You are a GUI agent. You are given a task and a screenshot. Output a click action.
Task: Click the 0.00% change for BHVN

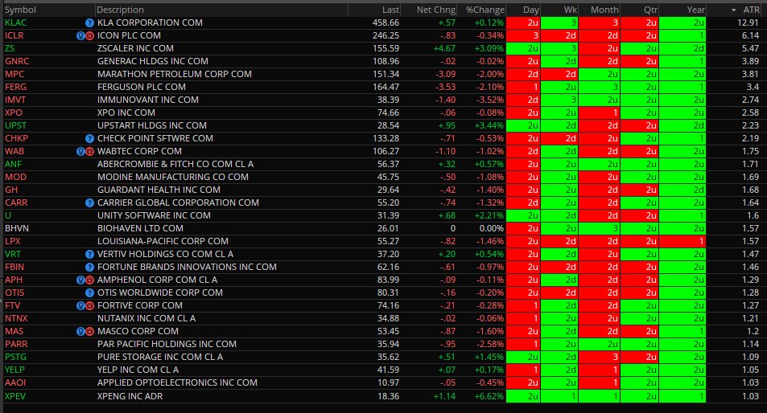pyautogui.click(x=492, y=228)
